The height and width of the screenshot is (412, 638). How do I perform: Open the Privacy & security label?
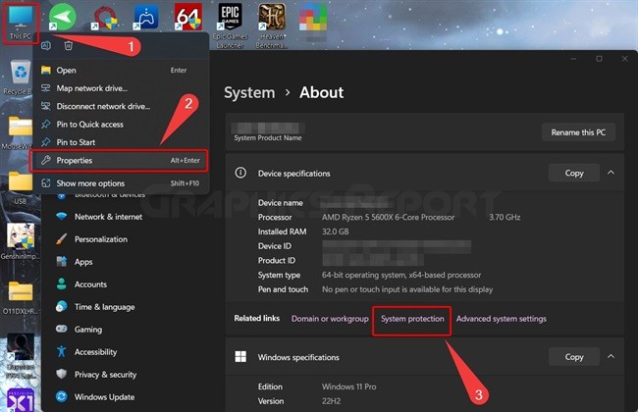(x=105, y=375)
